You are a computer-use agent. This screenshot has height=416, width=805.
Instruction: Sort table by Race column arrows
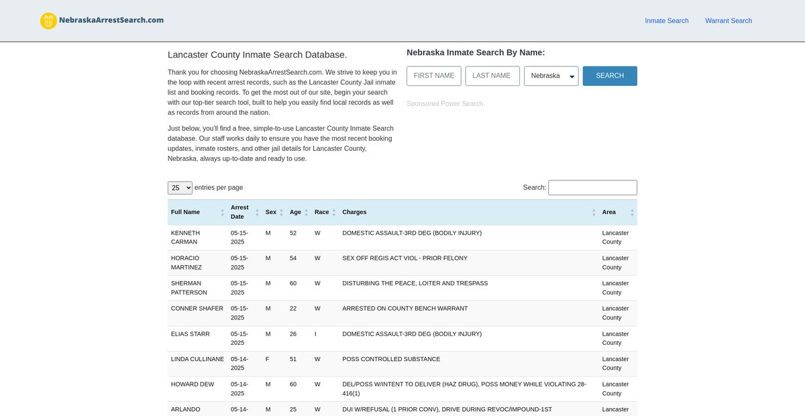[333, 212]
